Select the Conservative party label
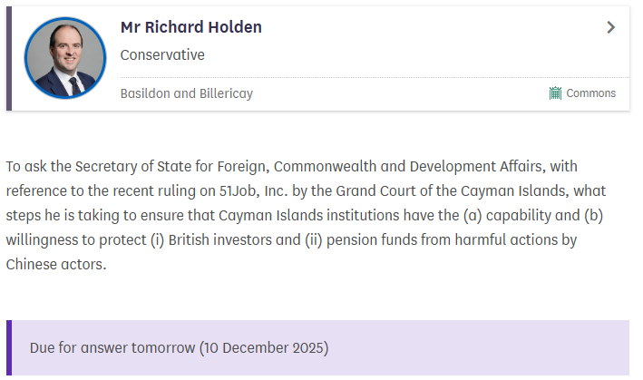Viewport: 643px width, 380px height. pos(162,55)
